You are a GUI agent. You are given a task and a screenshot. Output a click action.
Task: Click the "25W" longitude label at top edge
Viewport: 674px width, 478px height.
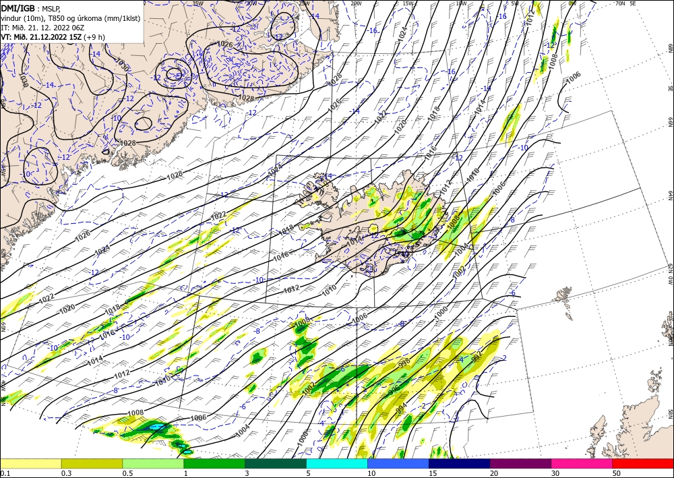(304, 3)
